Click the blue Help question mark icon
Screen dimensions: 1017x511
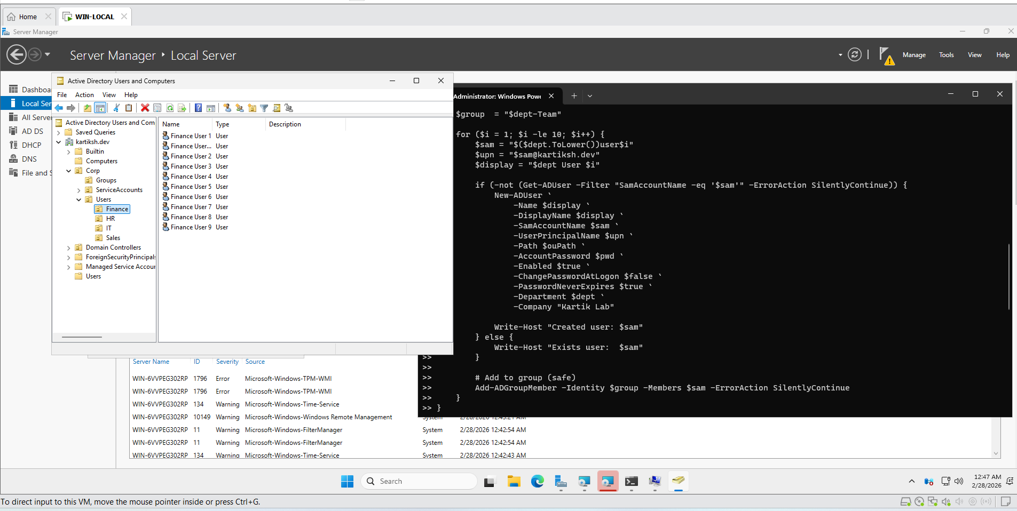click(x=198, y=108)
